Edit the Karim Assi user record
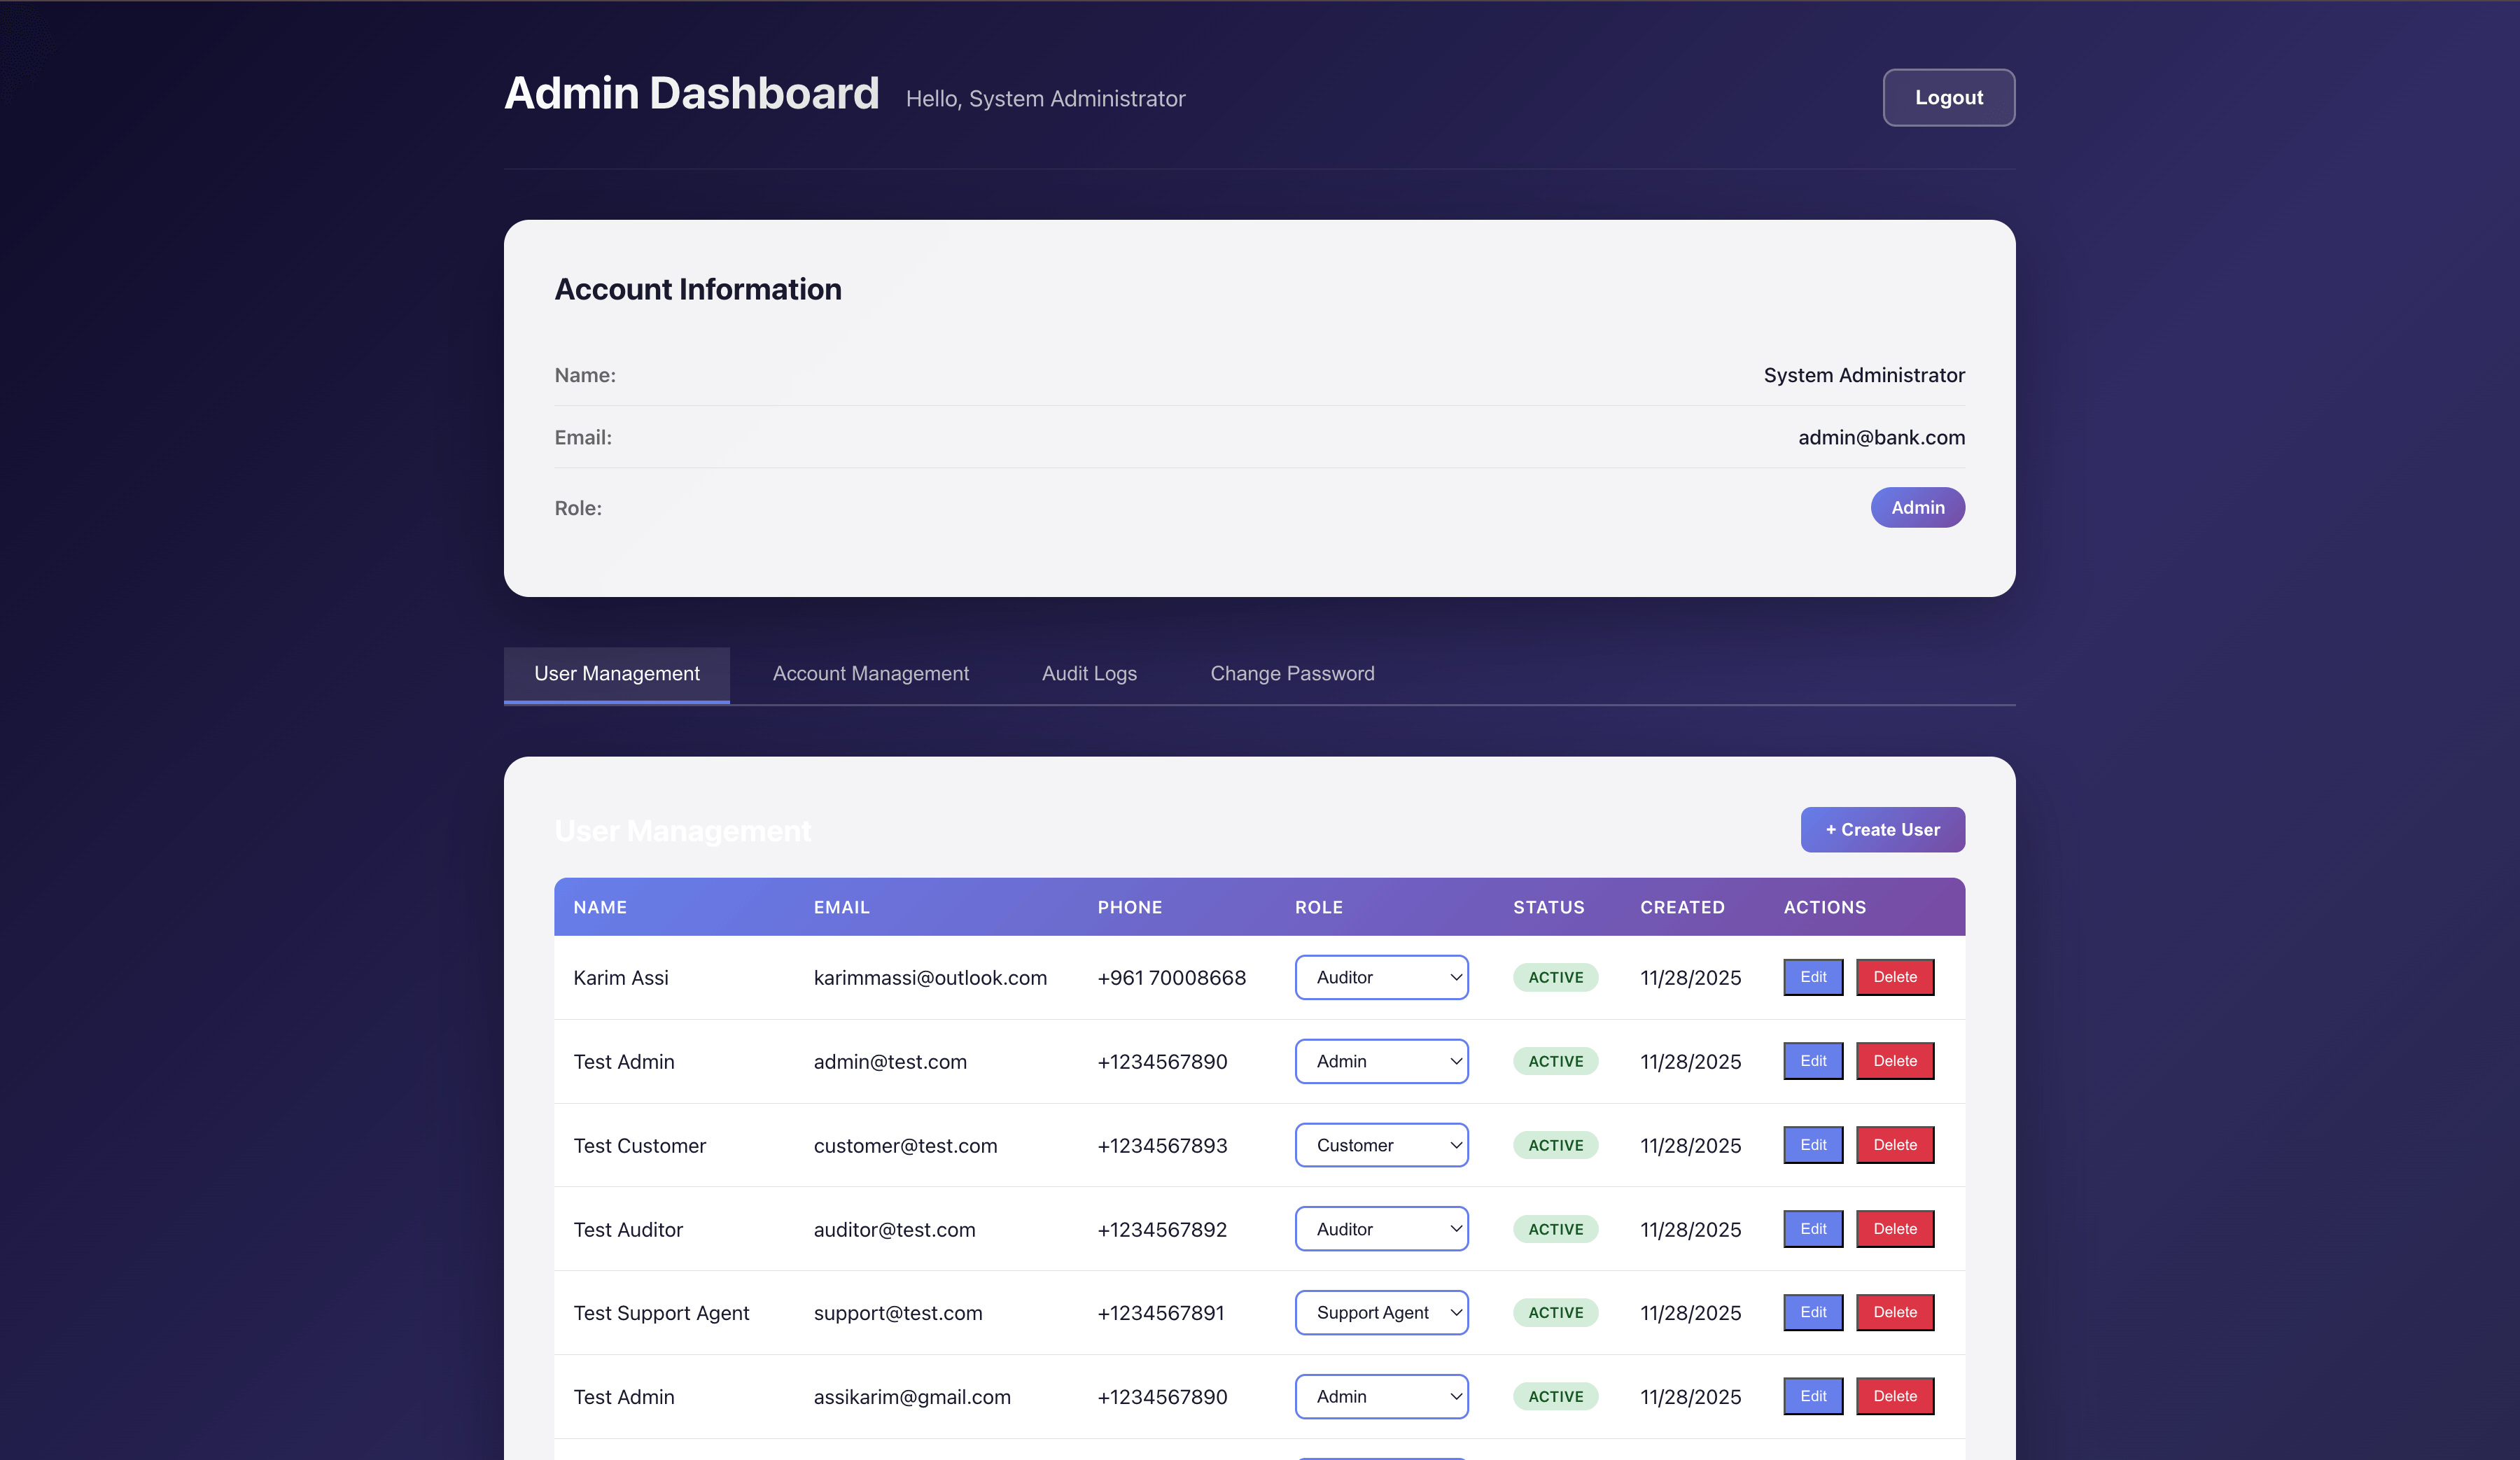 1812,977
